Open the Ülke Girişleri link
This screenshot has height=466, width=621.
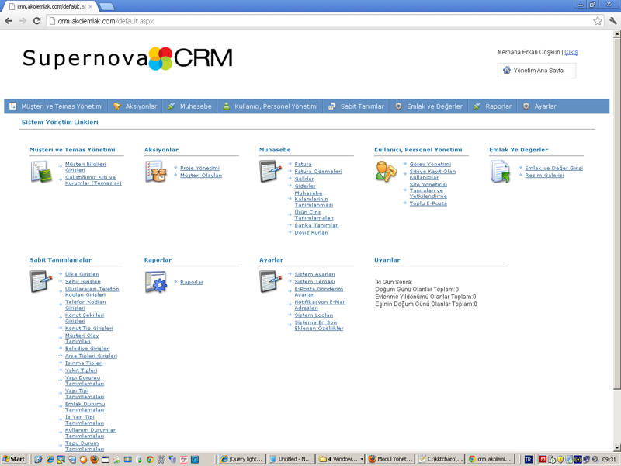click(82, 274)
